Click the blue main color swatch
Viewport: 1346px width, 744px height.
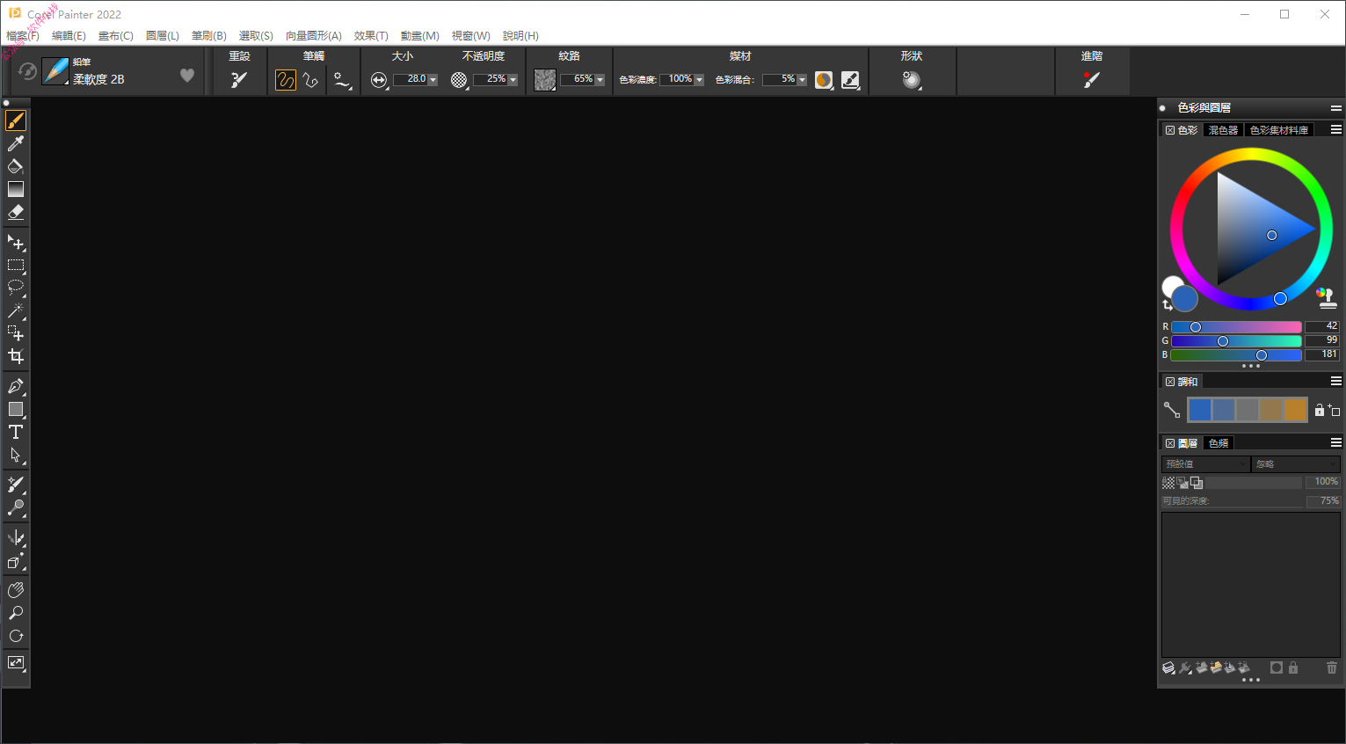pos(1185,299)
